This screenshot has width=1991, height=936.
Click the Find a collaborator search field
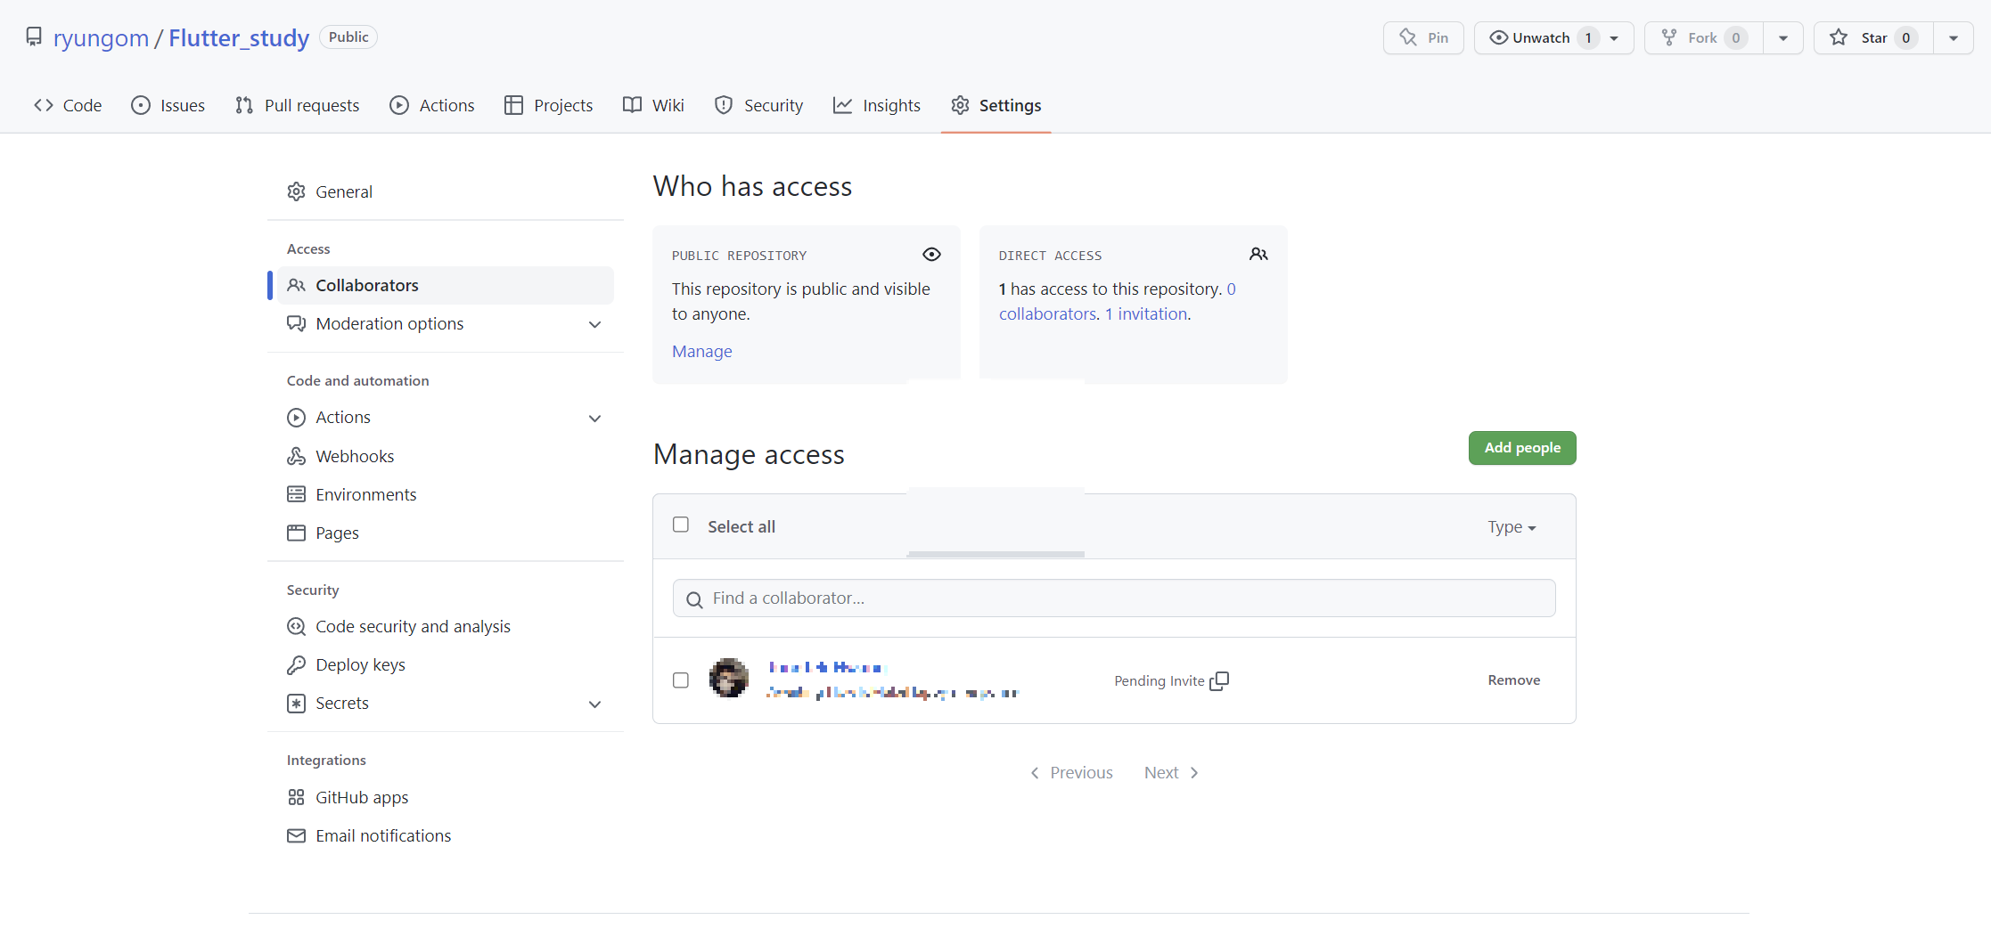(1114, 598)
